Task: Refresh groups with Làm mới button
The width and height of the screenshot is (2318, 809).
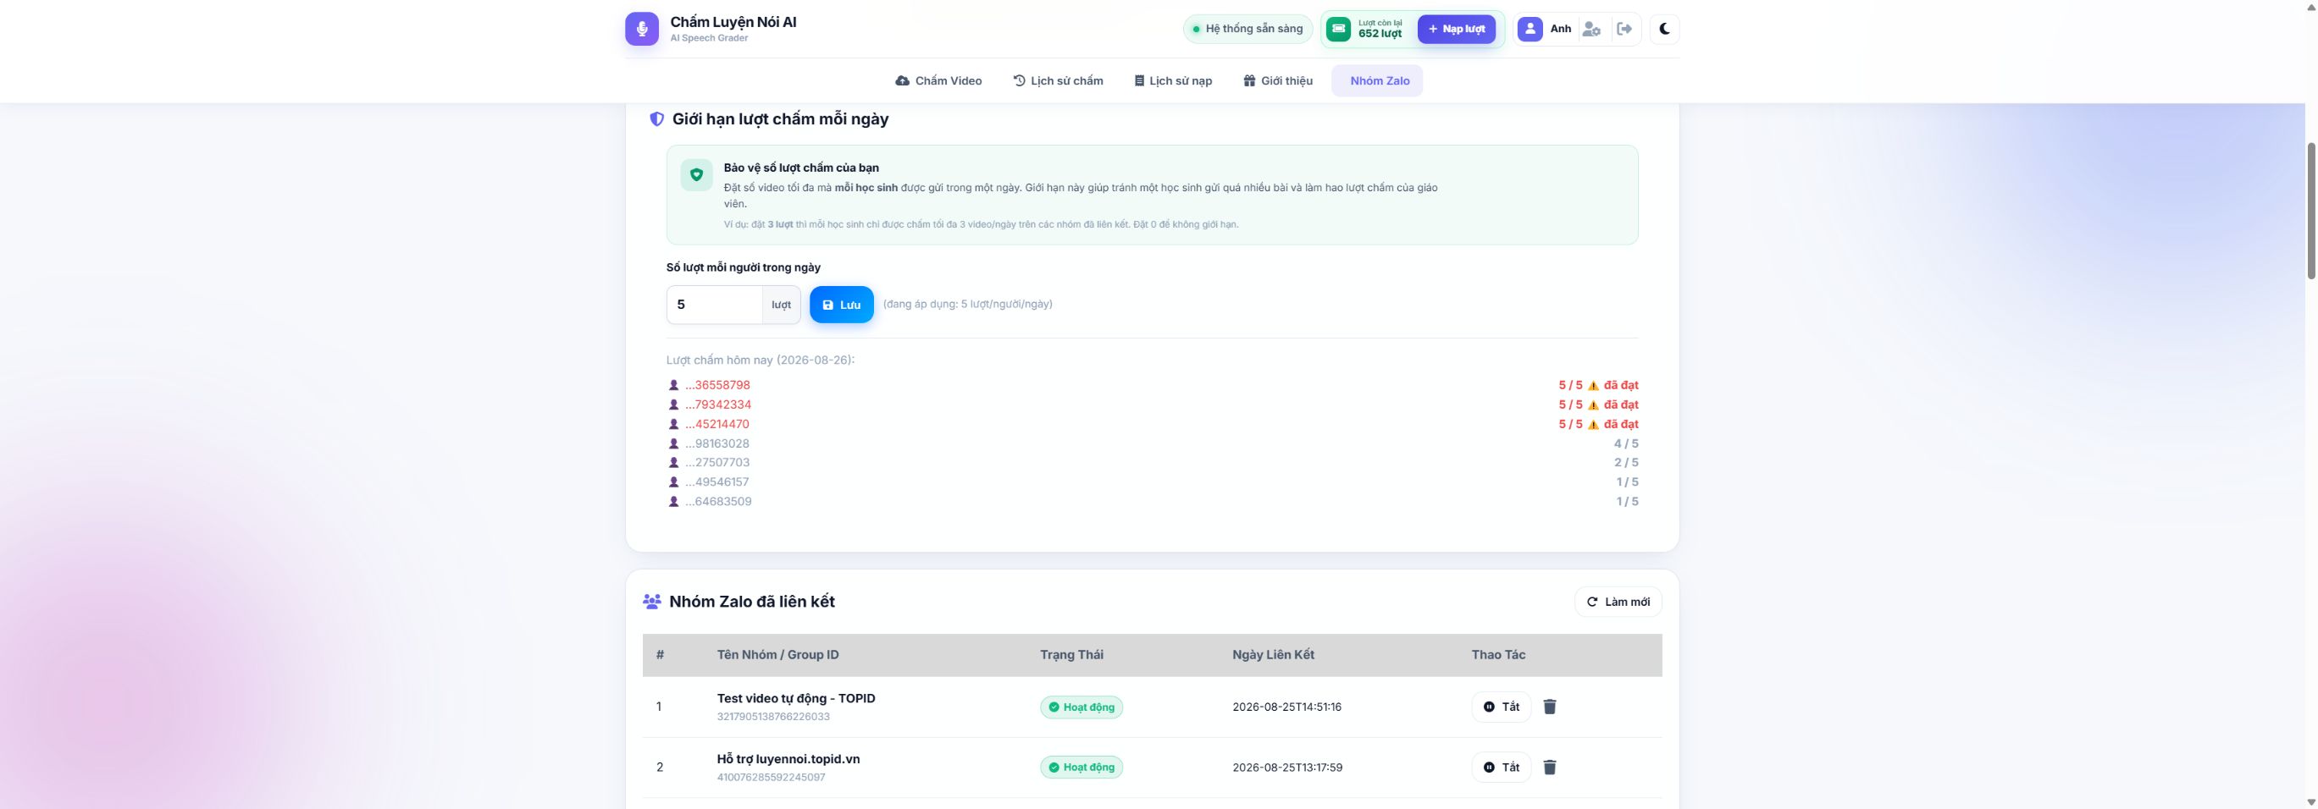Action: pos(1618,602)
